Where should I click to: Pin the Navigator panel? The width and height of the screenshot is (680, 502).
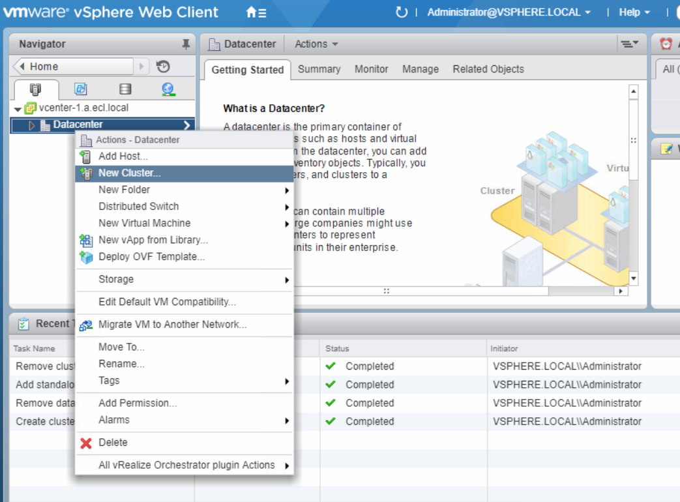pyautogui.click(x=186, y=44)
